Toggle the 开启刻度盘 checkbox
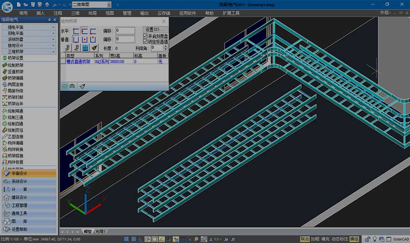410x243 pixels. tap(145, 36)
